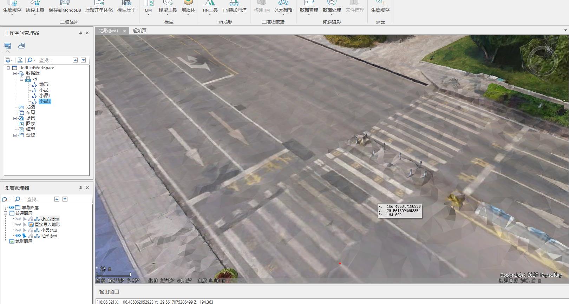This screenshot has height=304, width=569.
Task: Click the 地形图层 node in layer manager
Action: (x=24, y=242)
